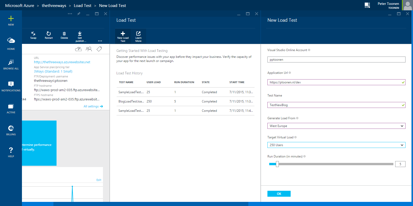Open HOME cloud icon in sidebar
The image size is (413, 206).
click(11, 41)
